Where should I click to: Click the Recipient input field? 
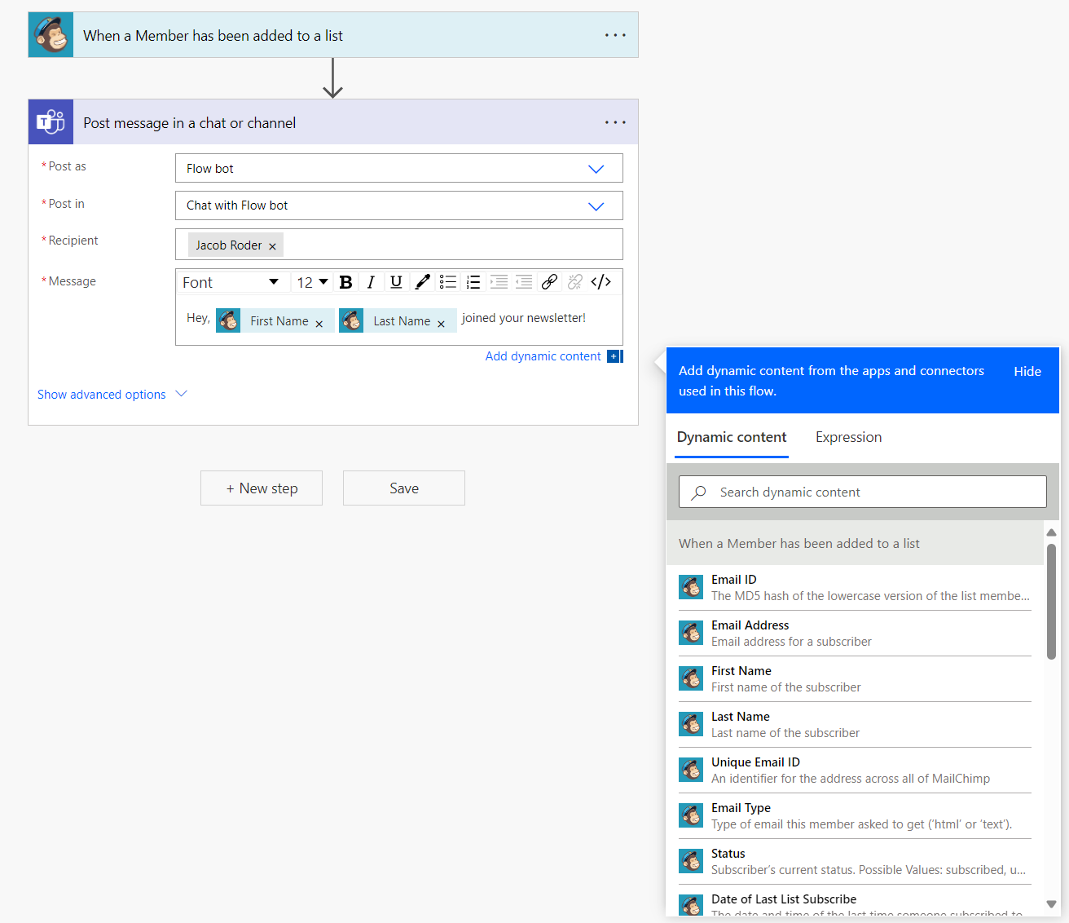[399, 245]
